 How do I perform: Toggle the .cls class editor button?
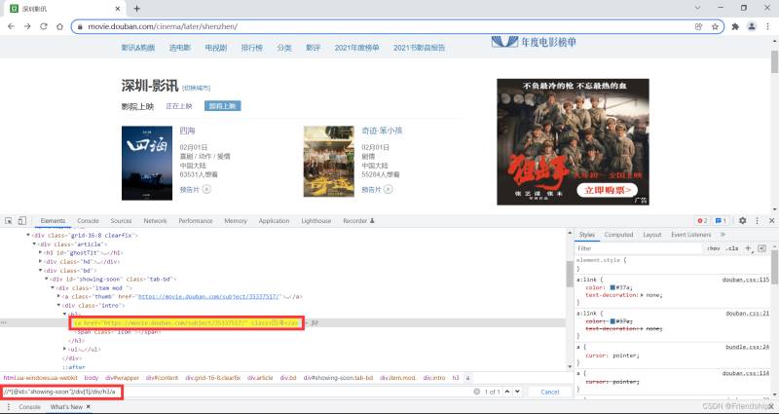(732, 248)
